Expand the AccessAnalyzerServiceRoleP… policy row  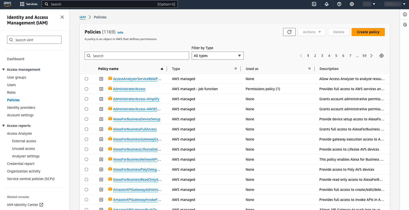pos(101,79)
